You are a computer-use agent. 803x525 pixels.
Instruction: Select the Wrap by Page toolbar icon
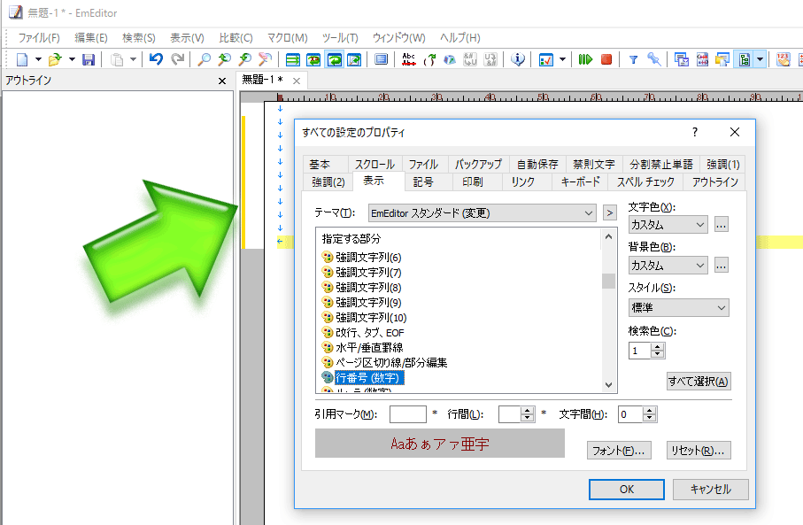pyautogui.click(x=354, y=59)
